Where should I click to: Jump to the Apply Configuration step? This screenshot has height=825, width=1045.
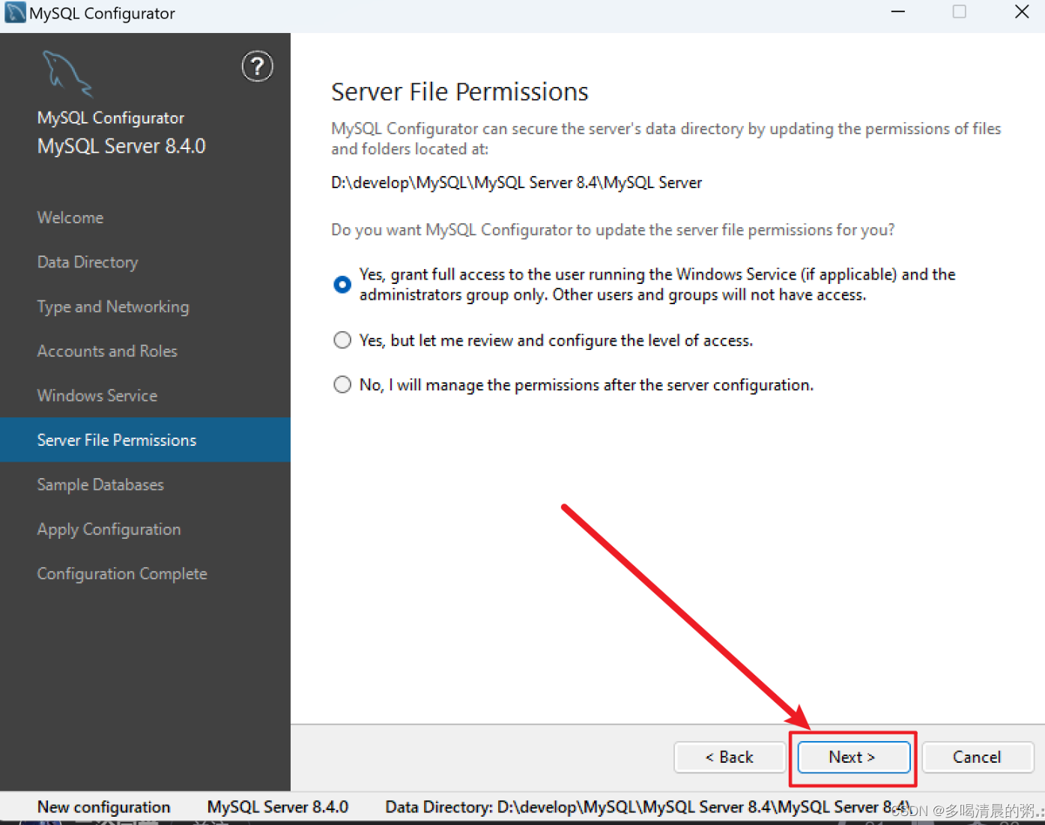pyautogui.click(x=109, y=529)
